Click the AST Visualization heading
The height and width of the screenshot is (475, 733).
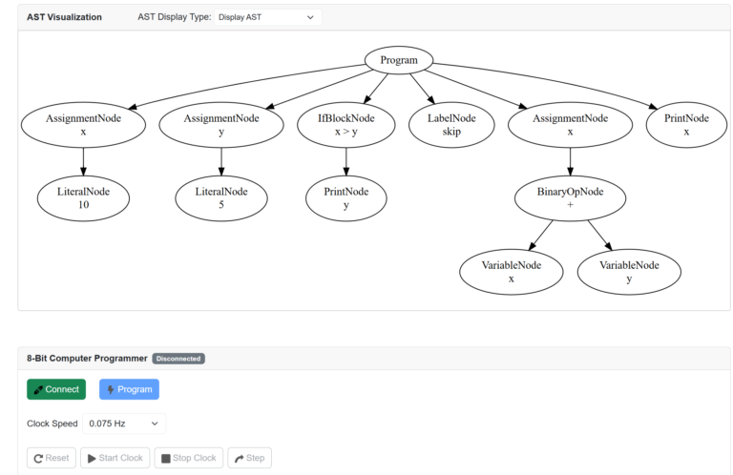pos(64,17)
